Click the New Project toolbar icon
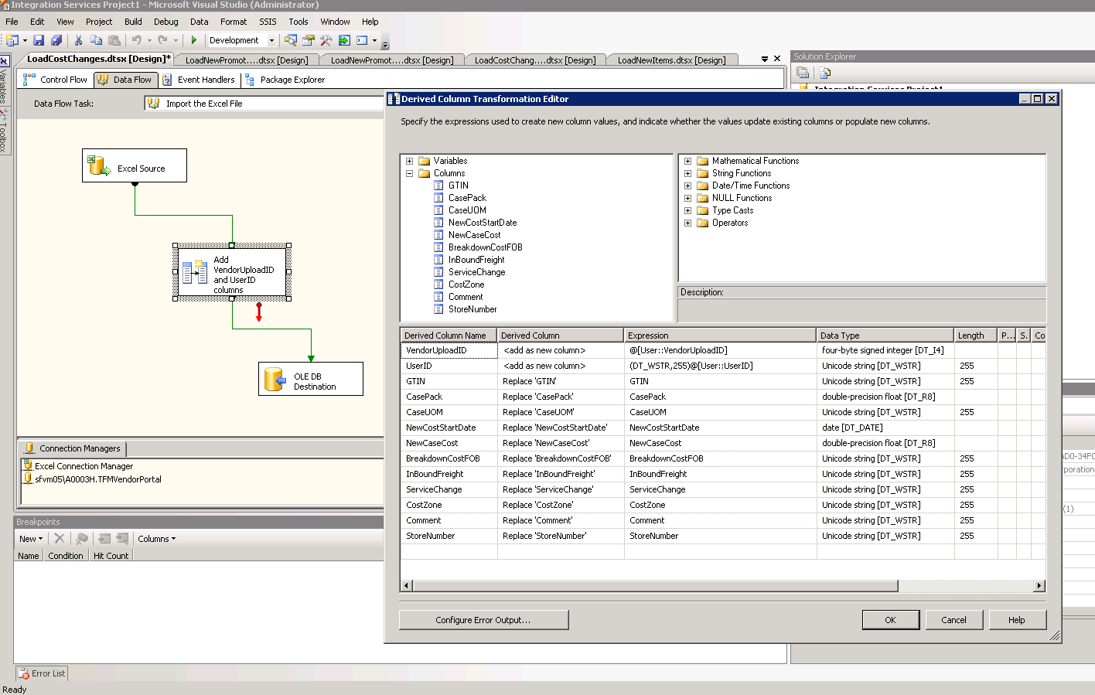 click(14, 39)
